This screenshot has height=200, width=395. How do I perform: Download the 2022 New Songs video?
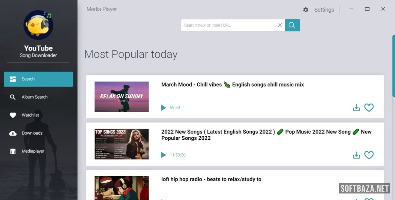tap(356, 155)
